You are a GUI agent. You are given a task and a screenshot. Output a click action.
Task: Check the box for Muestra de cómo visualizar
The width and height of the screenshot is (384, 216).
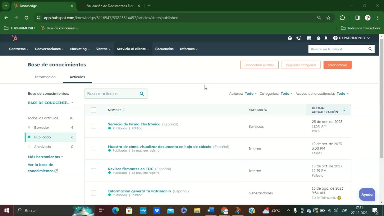point(93,148)
